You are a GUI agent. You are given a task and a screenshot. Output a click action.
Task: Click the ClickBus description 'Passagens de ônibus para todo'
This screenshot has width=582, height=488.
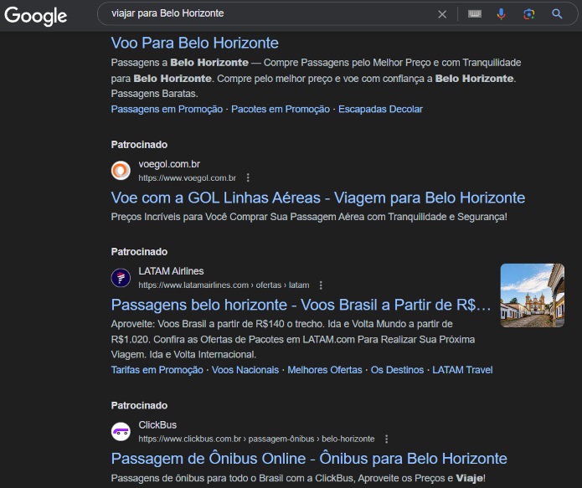(x=298, y=478)
